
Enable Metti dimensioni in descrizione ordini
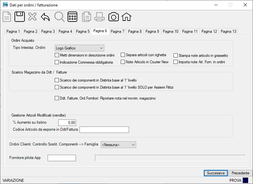pyautogui.click(x=57, y=55)
